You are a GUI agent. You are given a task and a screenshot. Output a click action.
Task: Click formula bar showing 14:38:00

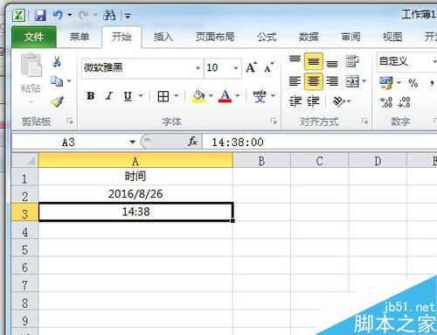320,142
